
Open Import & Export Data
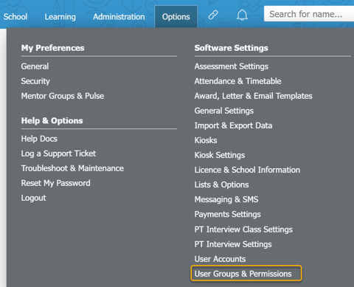tap(233, 125)
